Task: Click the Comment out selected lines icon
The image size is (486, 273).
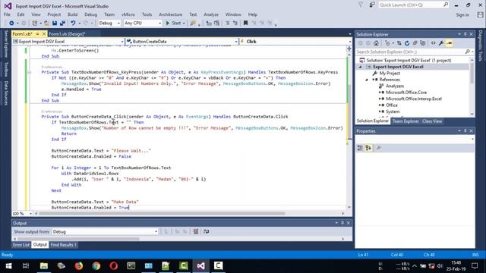Action: (227, 24)
